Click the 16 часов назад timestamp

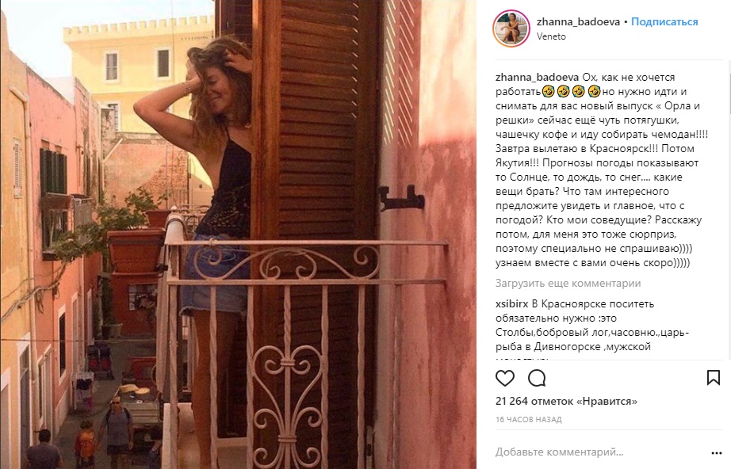pyautogui.click(x=528, y=420)
